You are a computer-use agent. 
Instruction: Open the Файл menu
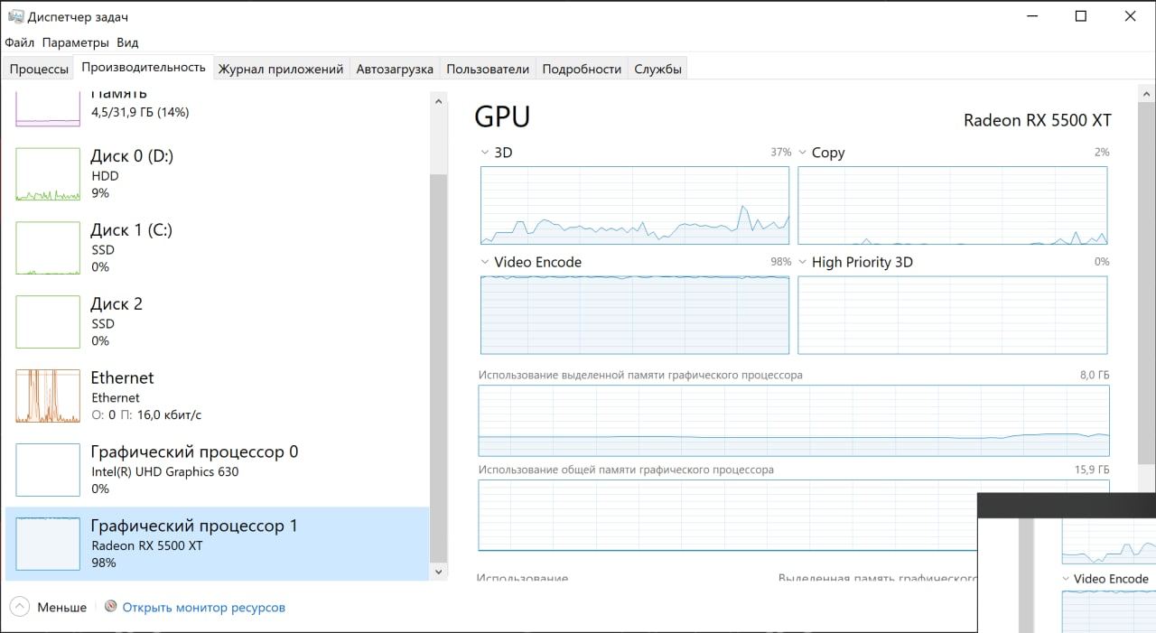click(x=19, y=42)
